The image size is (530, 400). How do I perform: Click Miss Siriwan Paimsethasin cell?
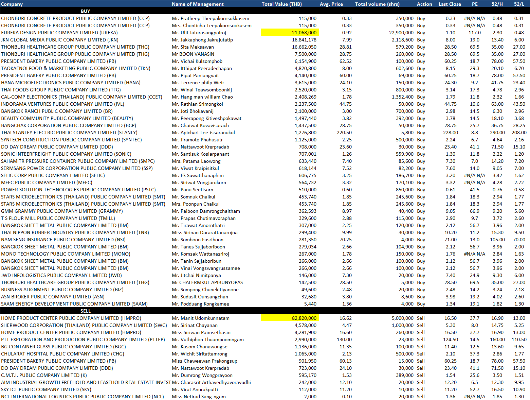[x=201, y=332]
